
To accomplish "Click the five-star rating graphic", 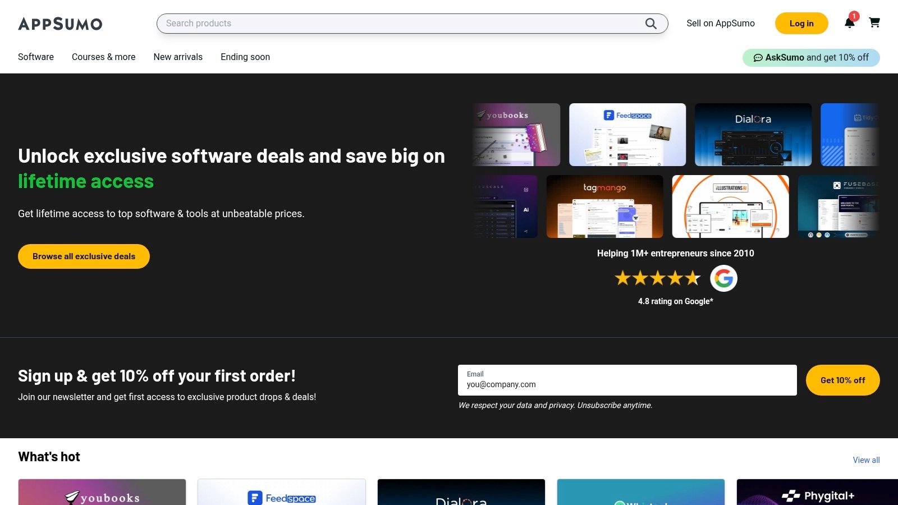I will (657, 278).
